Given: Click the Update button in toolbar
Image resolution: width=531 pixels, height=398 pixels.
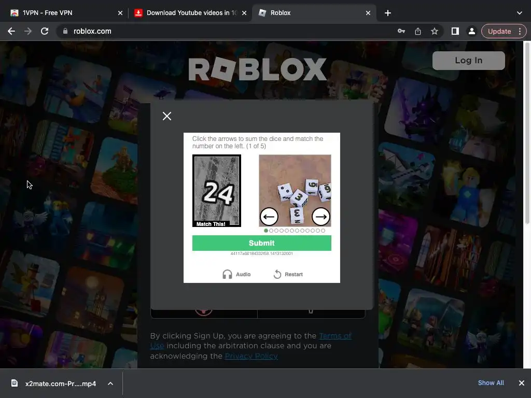Looking at the screenshot, I should 499,31.
